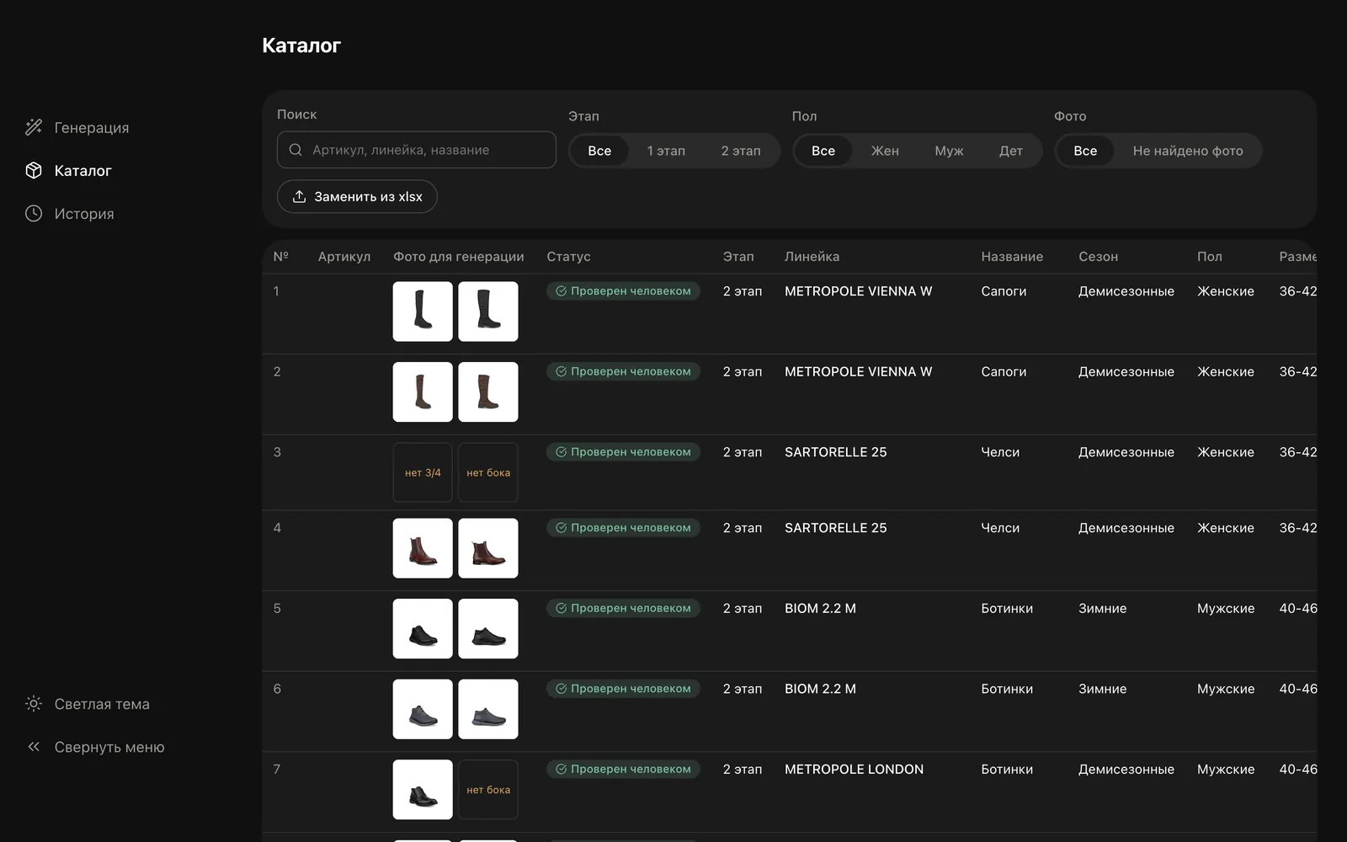Select Муж gender filter
The height and width of the screenshot is (842, 1347).
[x=949, y=151]
